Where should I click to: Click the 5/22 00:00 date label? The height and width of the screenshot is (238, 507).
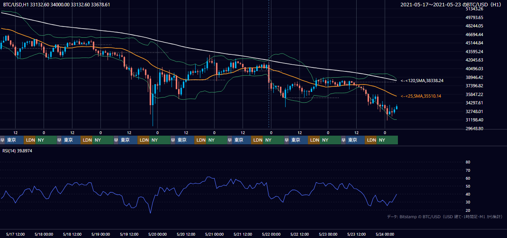[272, 234]
